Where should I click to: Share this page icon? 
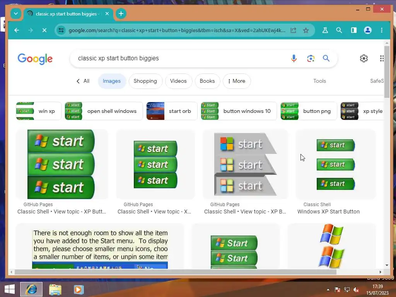tap(293, 30)
